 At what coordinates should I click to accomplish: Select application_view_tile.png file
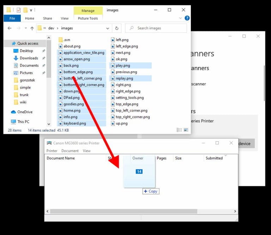pos(82,53)
